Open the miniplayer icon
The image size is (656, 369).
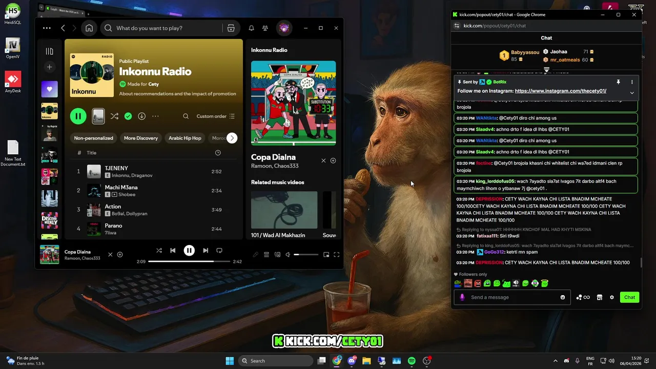click(x=326, y=255)
